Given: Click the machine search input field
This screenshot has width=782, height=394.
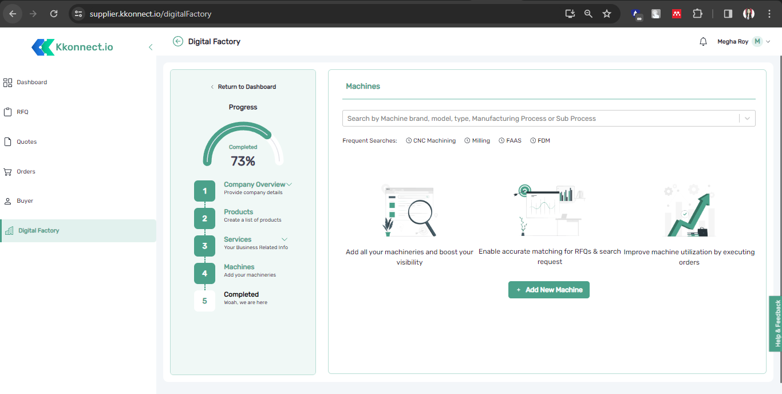Looking at the screenshot, I should click(x=538, y=119).
